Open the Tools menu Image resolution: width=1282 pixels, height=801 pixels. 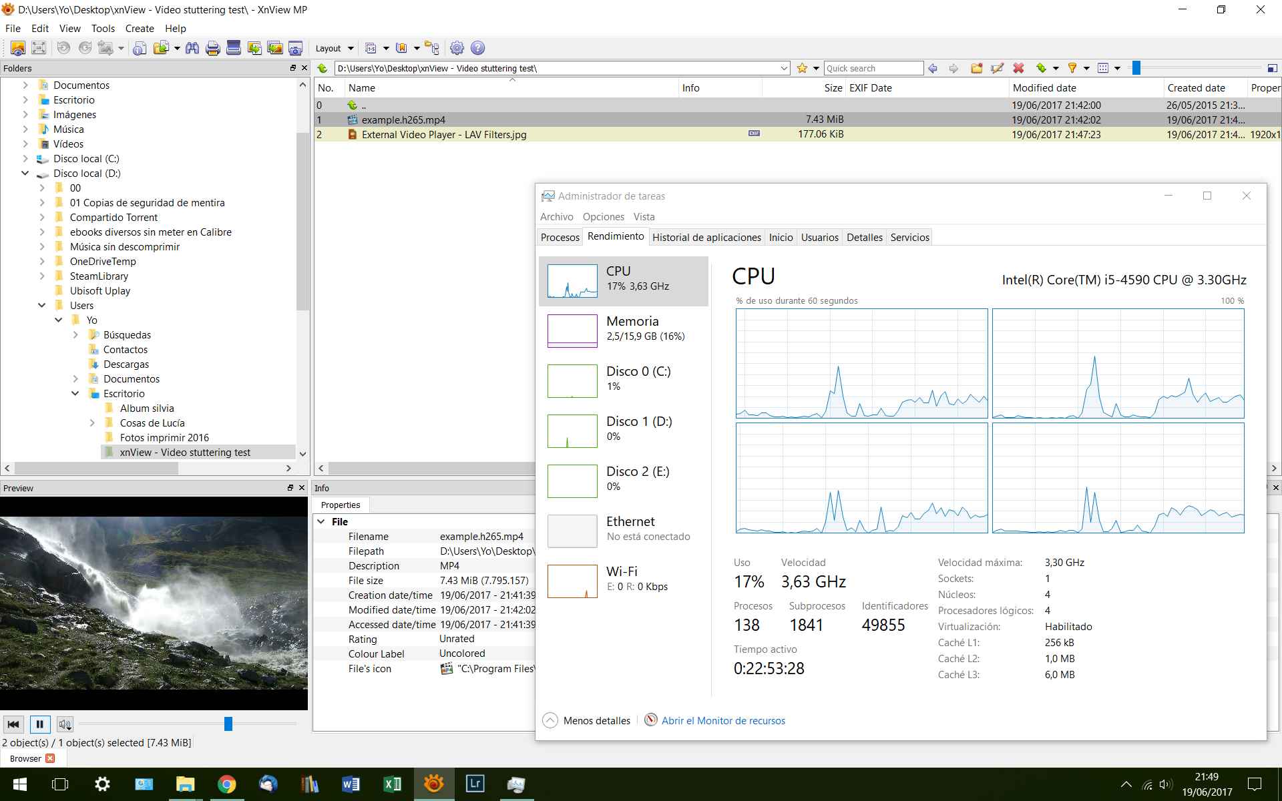point(103,29)
